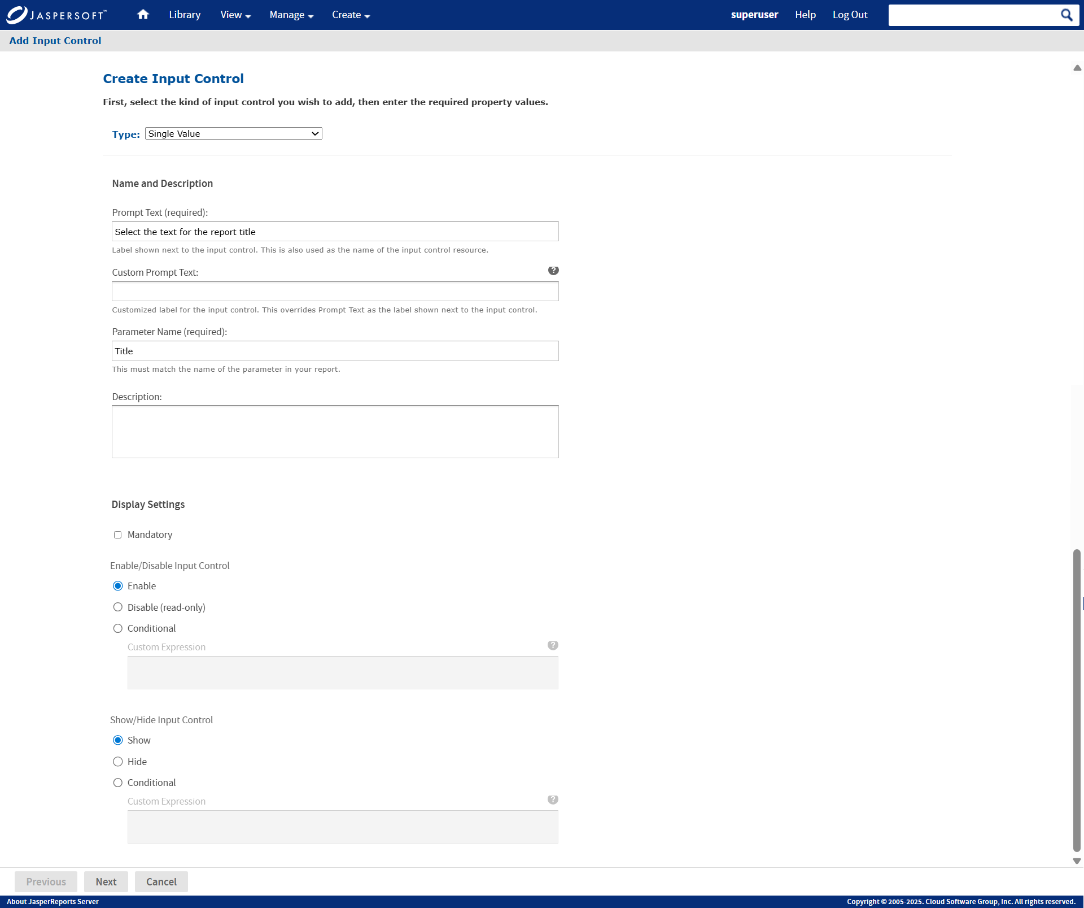Select the Show radio button

click(117, 740)
